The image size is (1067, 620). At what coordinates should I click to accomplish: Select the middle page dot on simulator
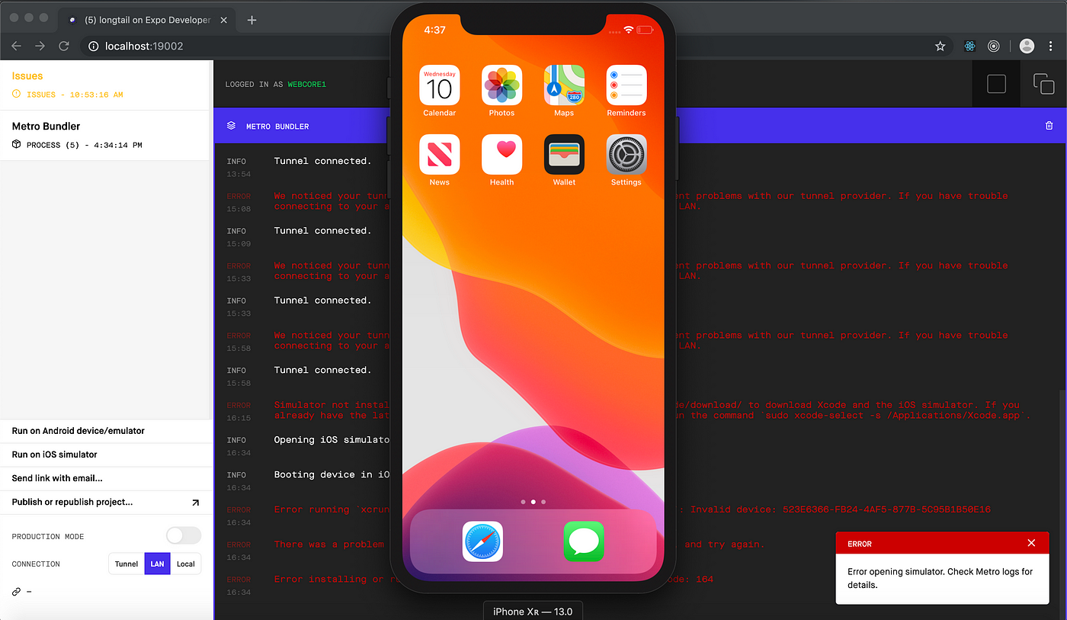coord(533,502)
